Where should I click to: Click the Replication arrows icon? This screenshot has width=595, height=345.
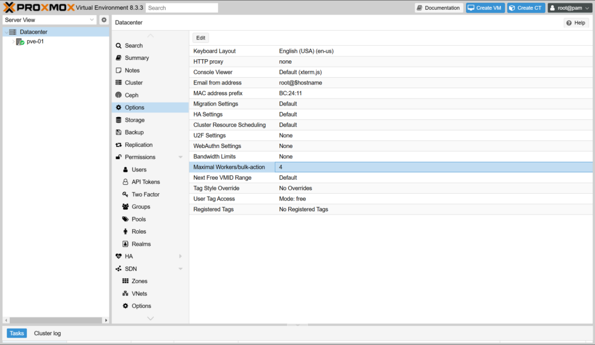point(119,145)
